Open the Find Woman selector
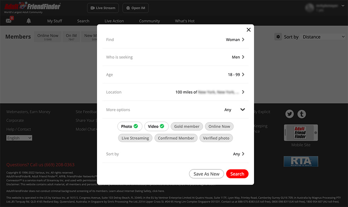The image size is (348, 207). [175, 40]
